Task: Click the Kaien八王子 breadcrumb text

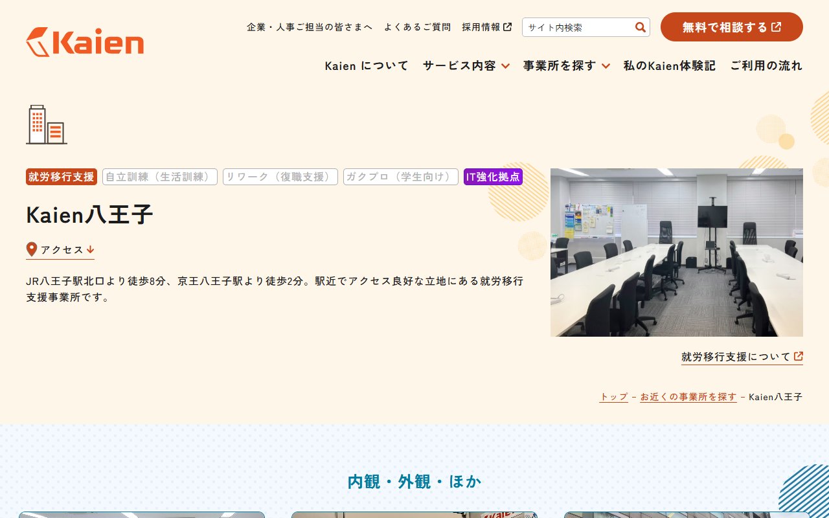Action: click(x=776, y=397)
